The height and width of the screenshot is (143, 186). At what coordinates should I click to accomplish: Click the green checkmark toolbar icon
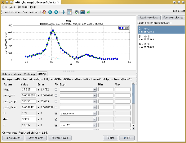point(88,12)
